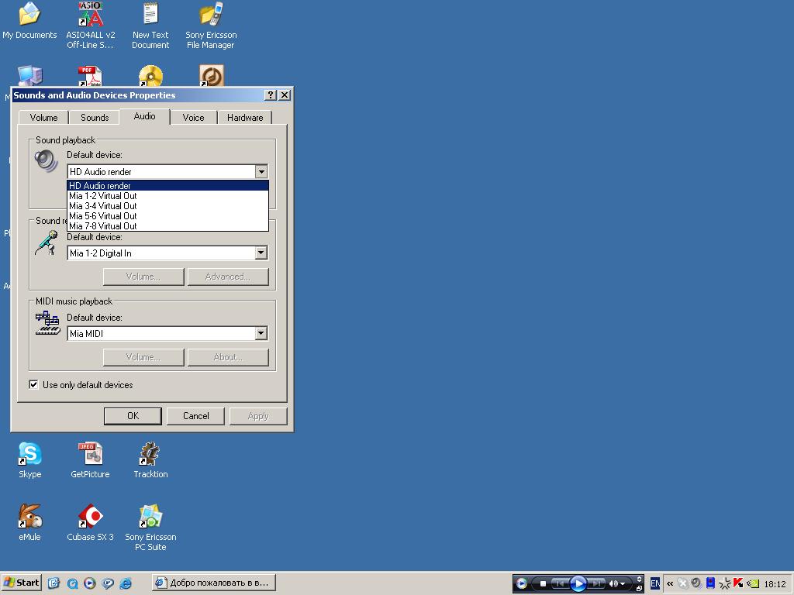Click the first quick launch icon beside Start

pos(54,583)
